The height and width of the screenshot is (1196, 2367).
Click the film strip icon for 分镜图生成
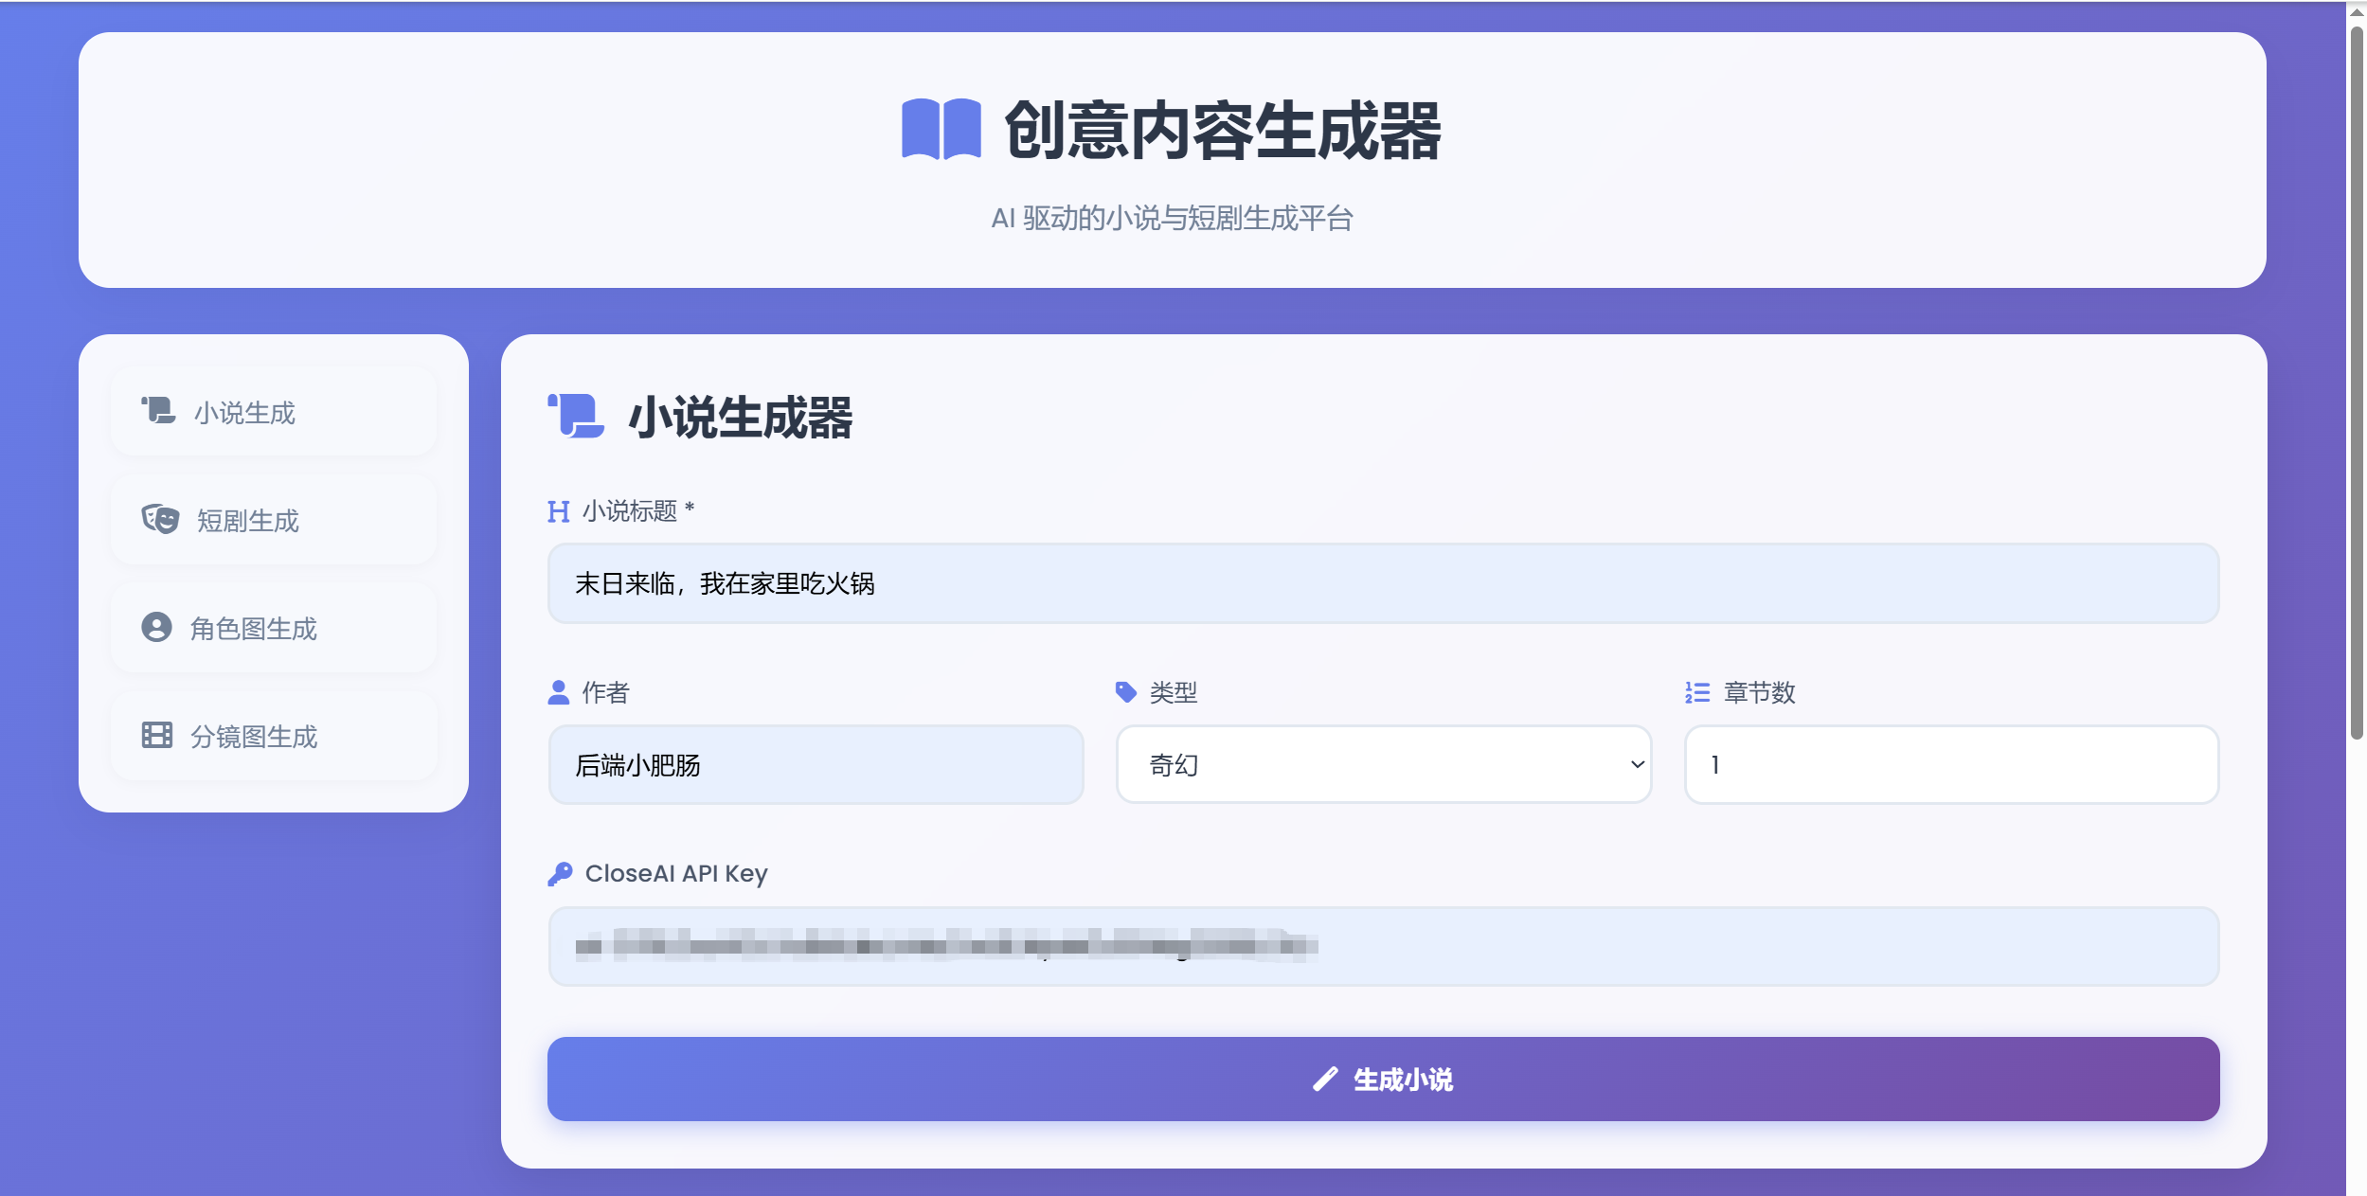pos(157,735)
